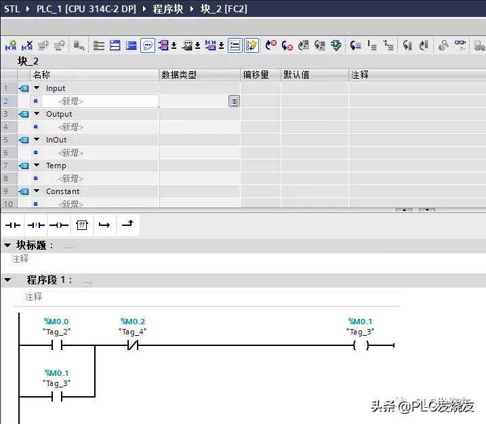This screenshot has height=424, width=486.
Task: Click the open branch arrow icon
Action: point(104,225)
